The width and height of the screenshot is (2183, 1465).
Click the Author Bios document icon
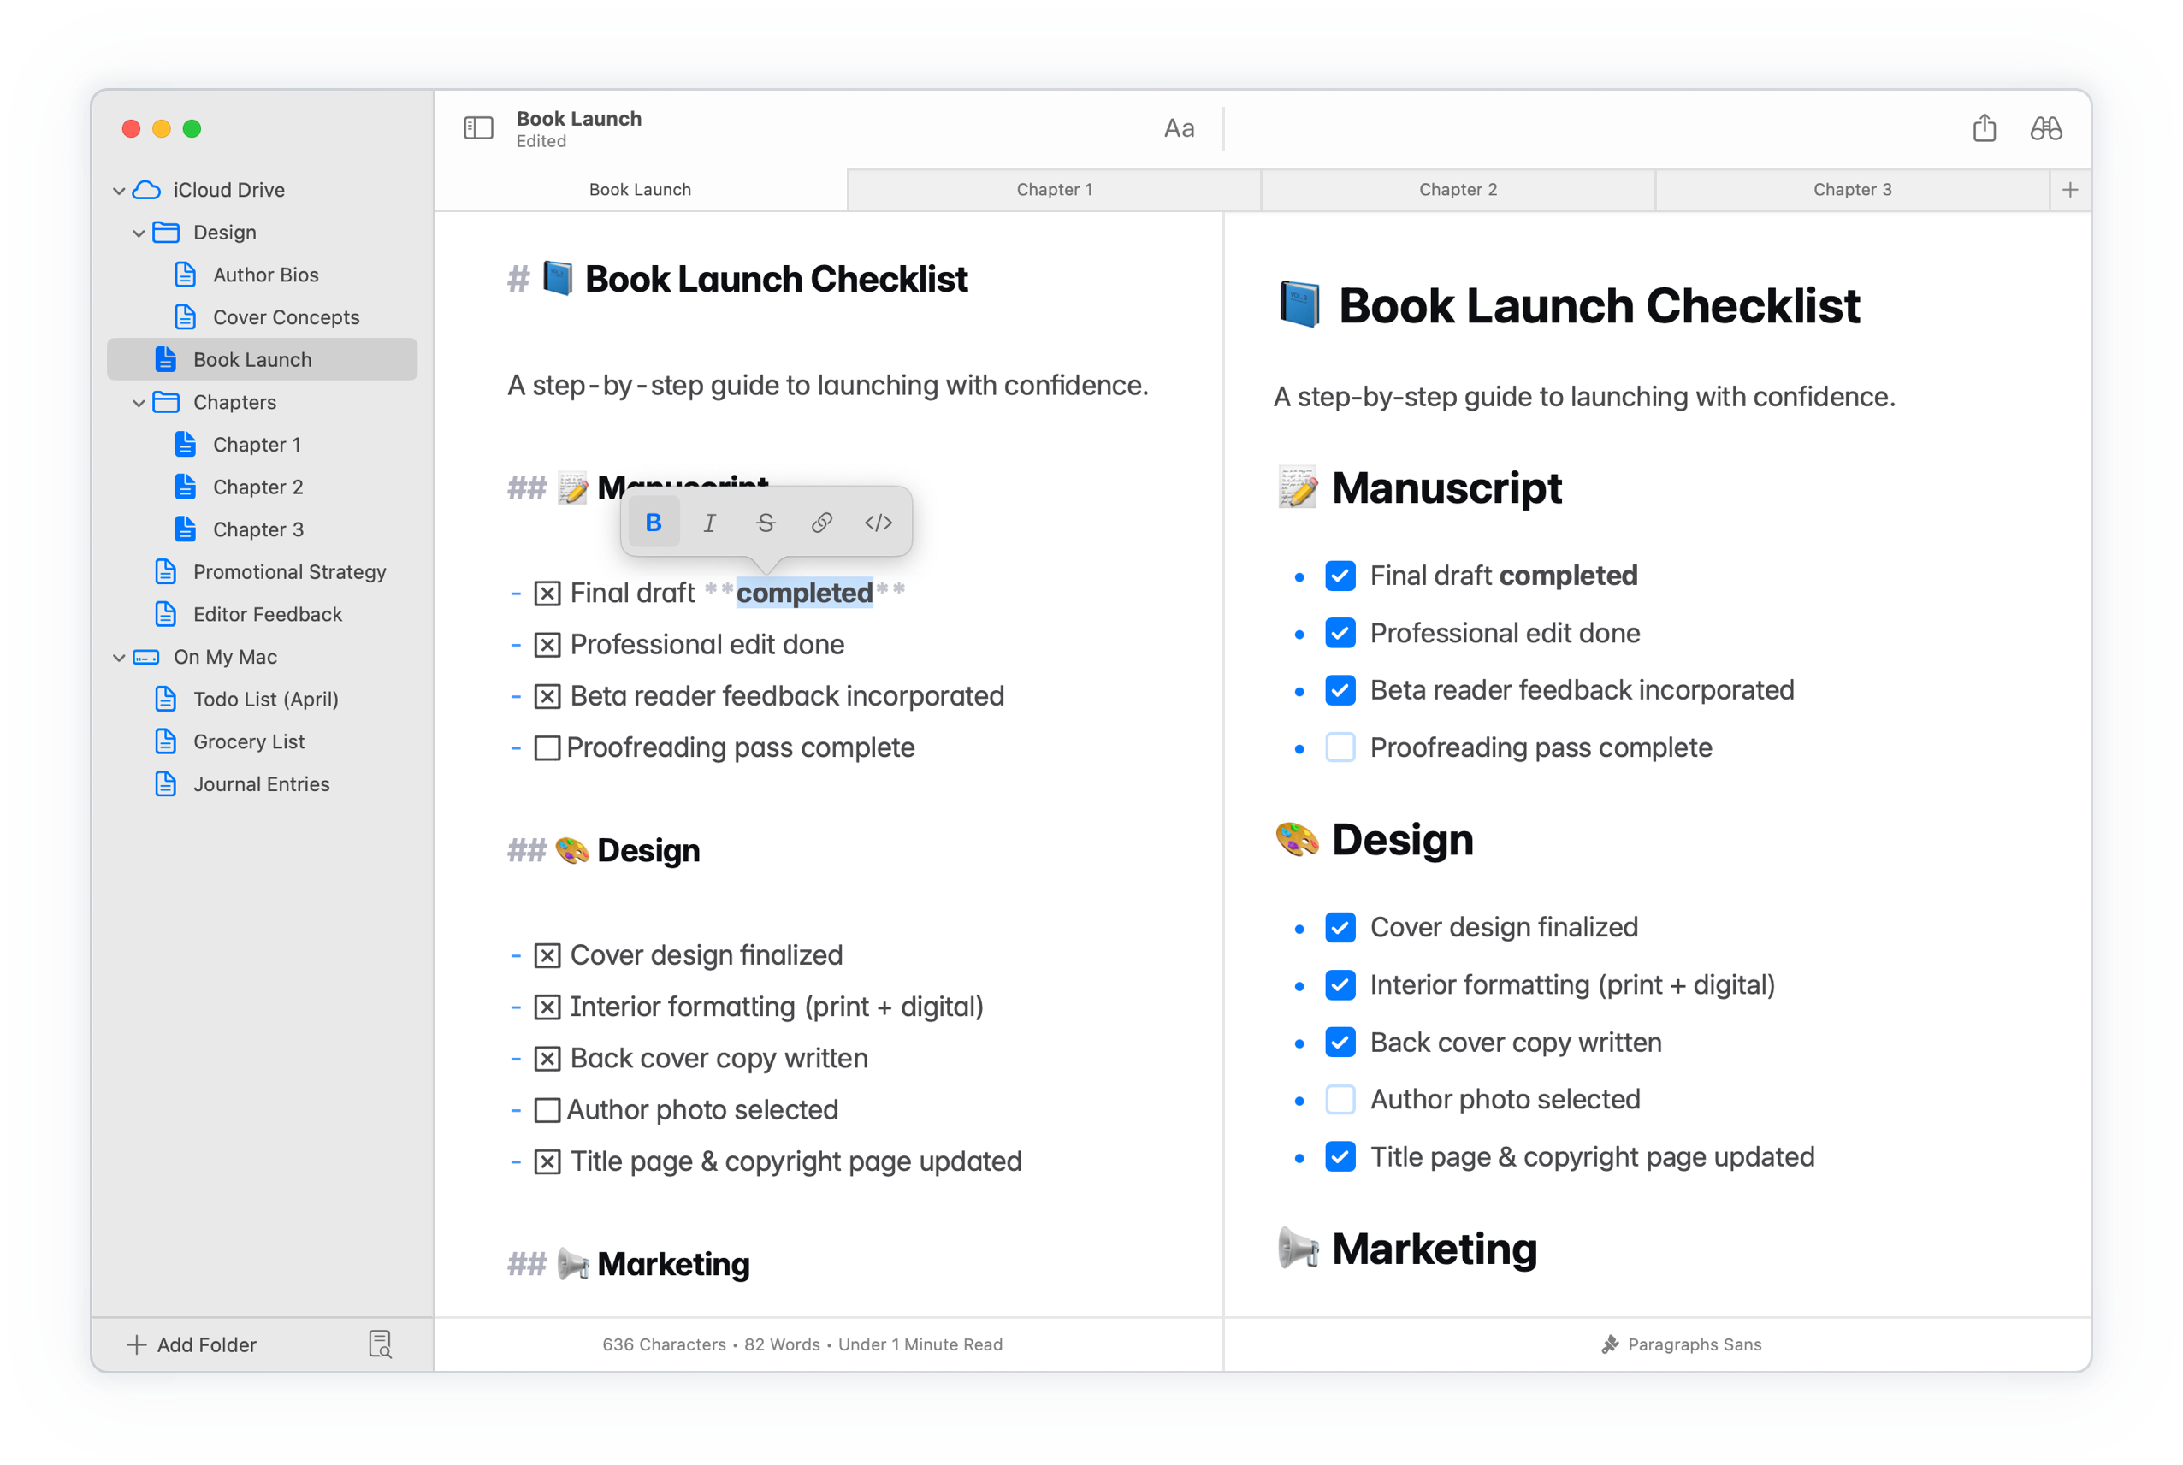[x=186, y=275]
